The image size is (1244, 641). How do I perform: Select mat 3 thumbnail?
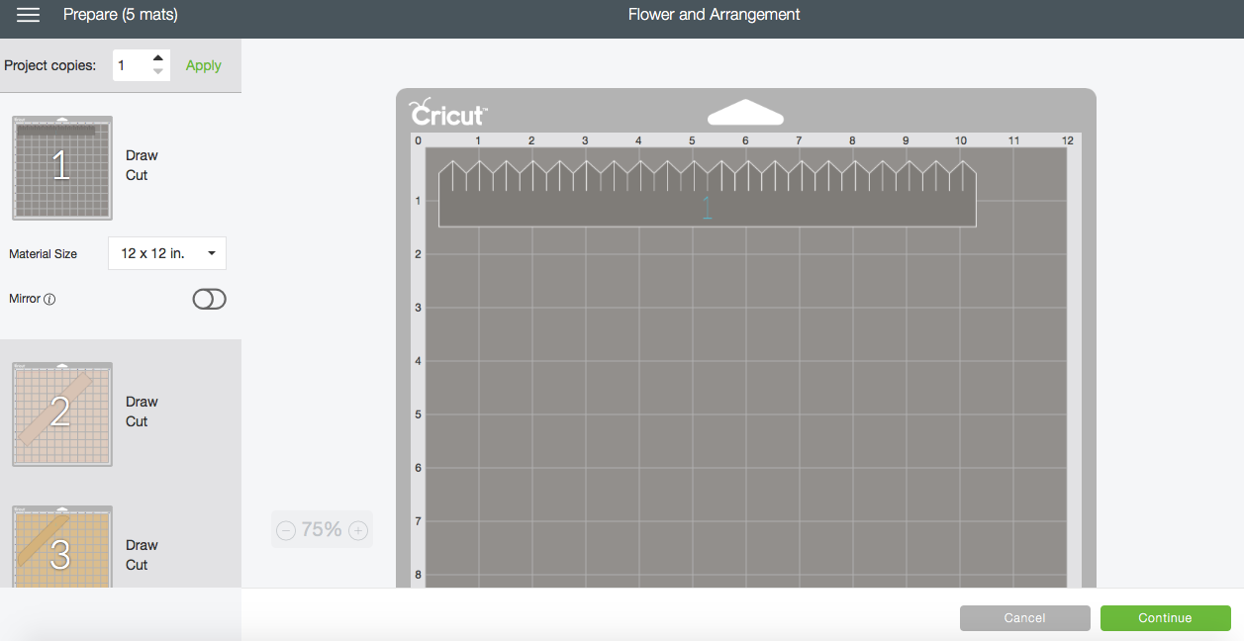pyautogui.click(x=62, y=548)
